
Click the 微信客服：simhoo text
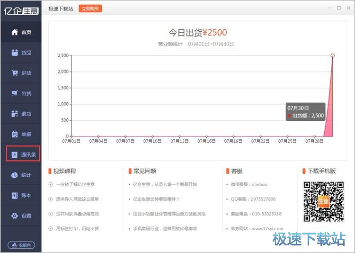(x=249, y=184)
